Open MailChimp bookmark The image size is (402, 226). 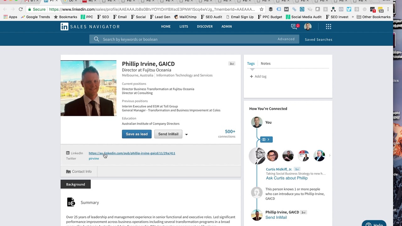pos(185,17)
